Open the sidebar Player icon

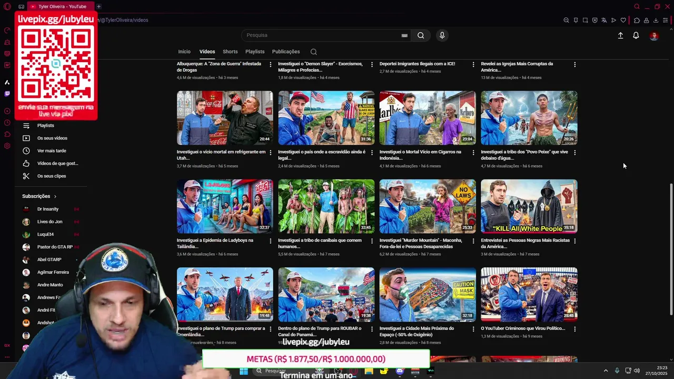tap(7, 111)
